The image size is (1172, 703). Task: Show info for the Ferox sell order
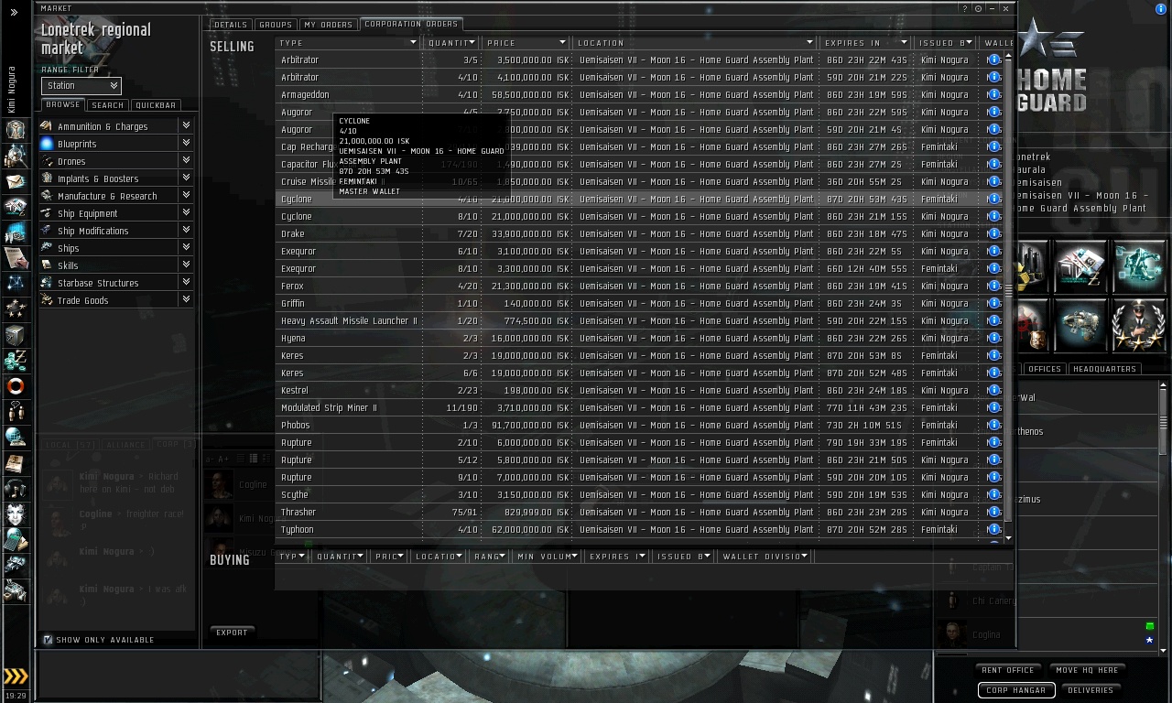tap(994, 286)
